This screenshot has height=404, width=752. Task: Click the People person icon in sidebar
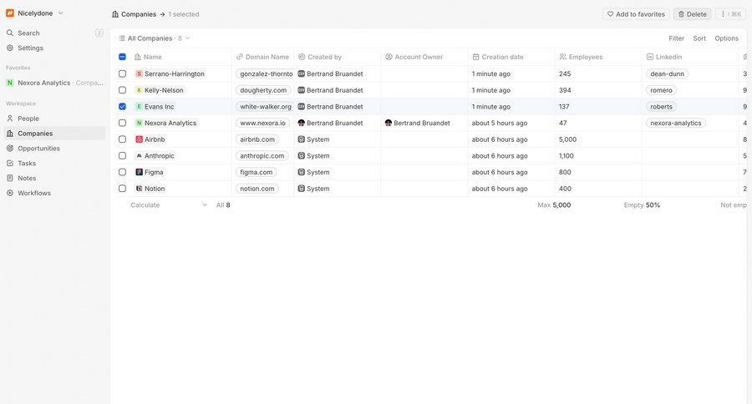(x=9, y=119)
